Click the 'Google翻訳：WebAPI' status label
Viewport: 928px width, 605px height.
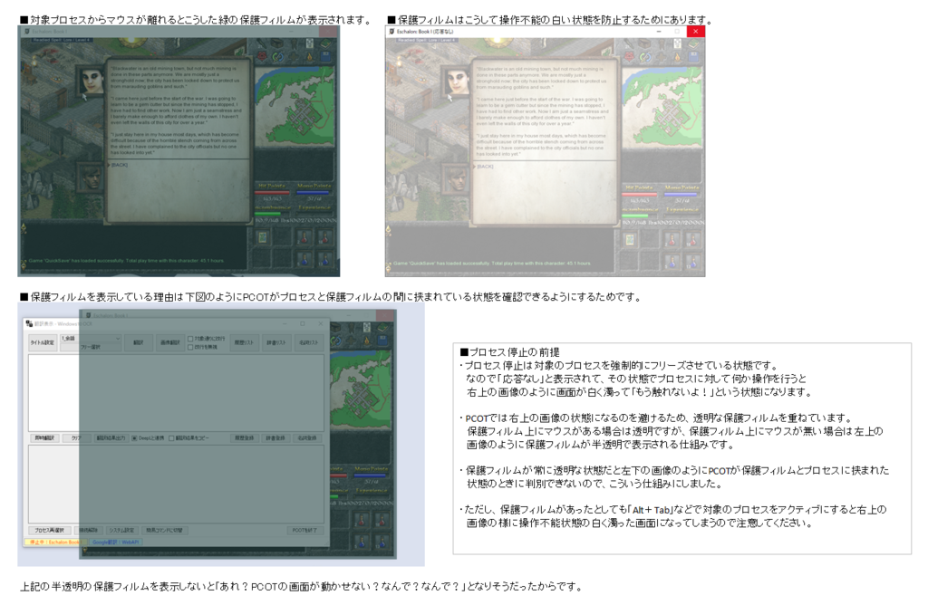[x=116, y=542]
